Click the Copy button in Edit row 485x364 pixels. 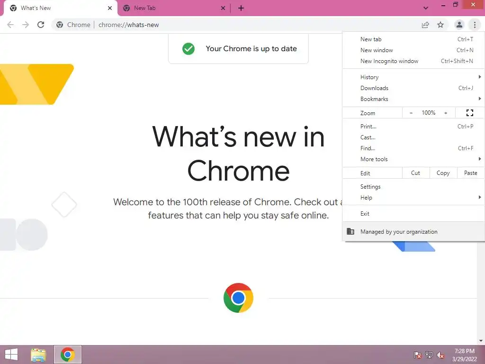click(443, 173)
